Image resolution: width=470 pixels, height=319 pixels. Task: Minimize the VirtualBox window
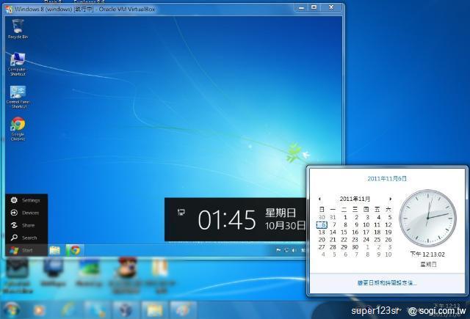(x=302, y=7)
